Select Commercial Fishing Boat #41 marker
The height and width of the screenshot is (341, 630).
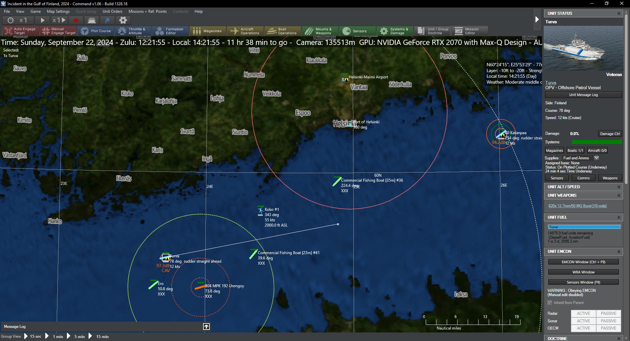(253, 254)
